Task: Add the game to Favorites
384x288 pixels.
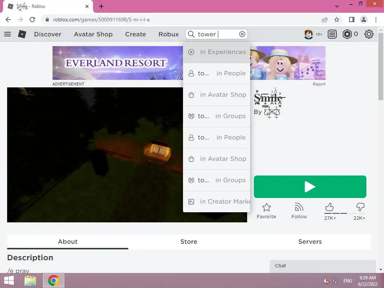Action: coord(266,211)
